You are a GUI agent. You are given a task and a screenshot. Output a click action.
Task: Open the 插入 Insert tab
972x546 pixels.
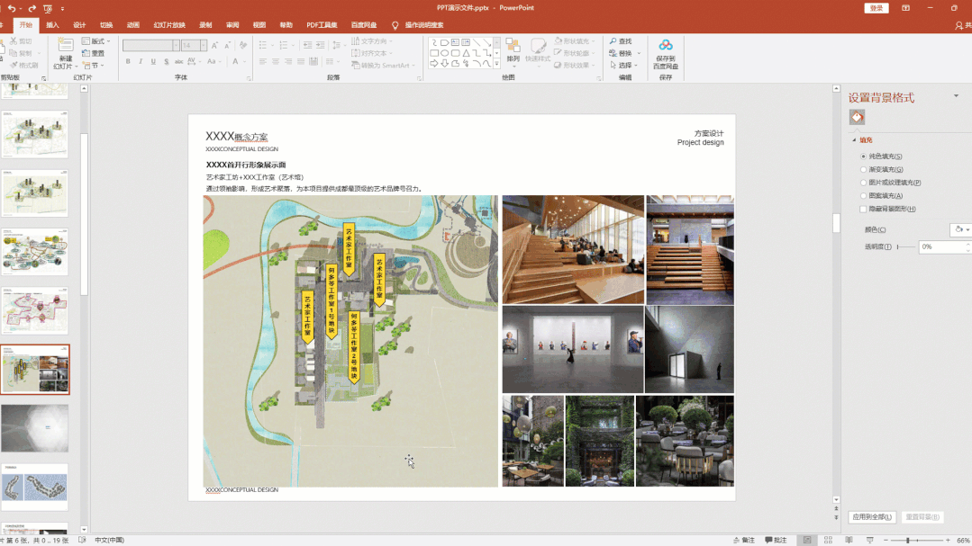(52, 25)
